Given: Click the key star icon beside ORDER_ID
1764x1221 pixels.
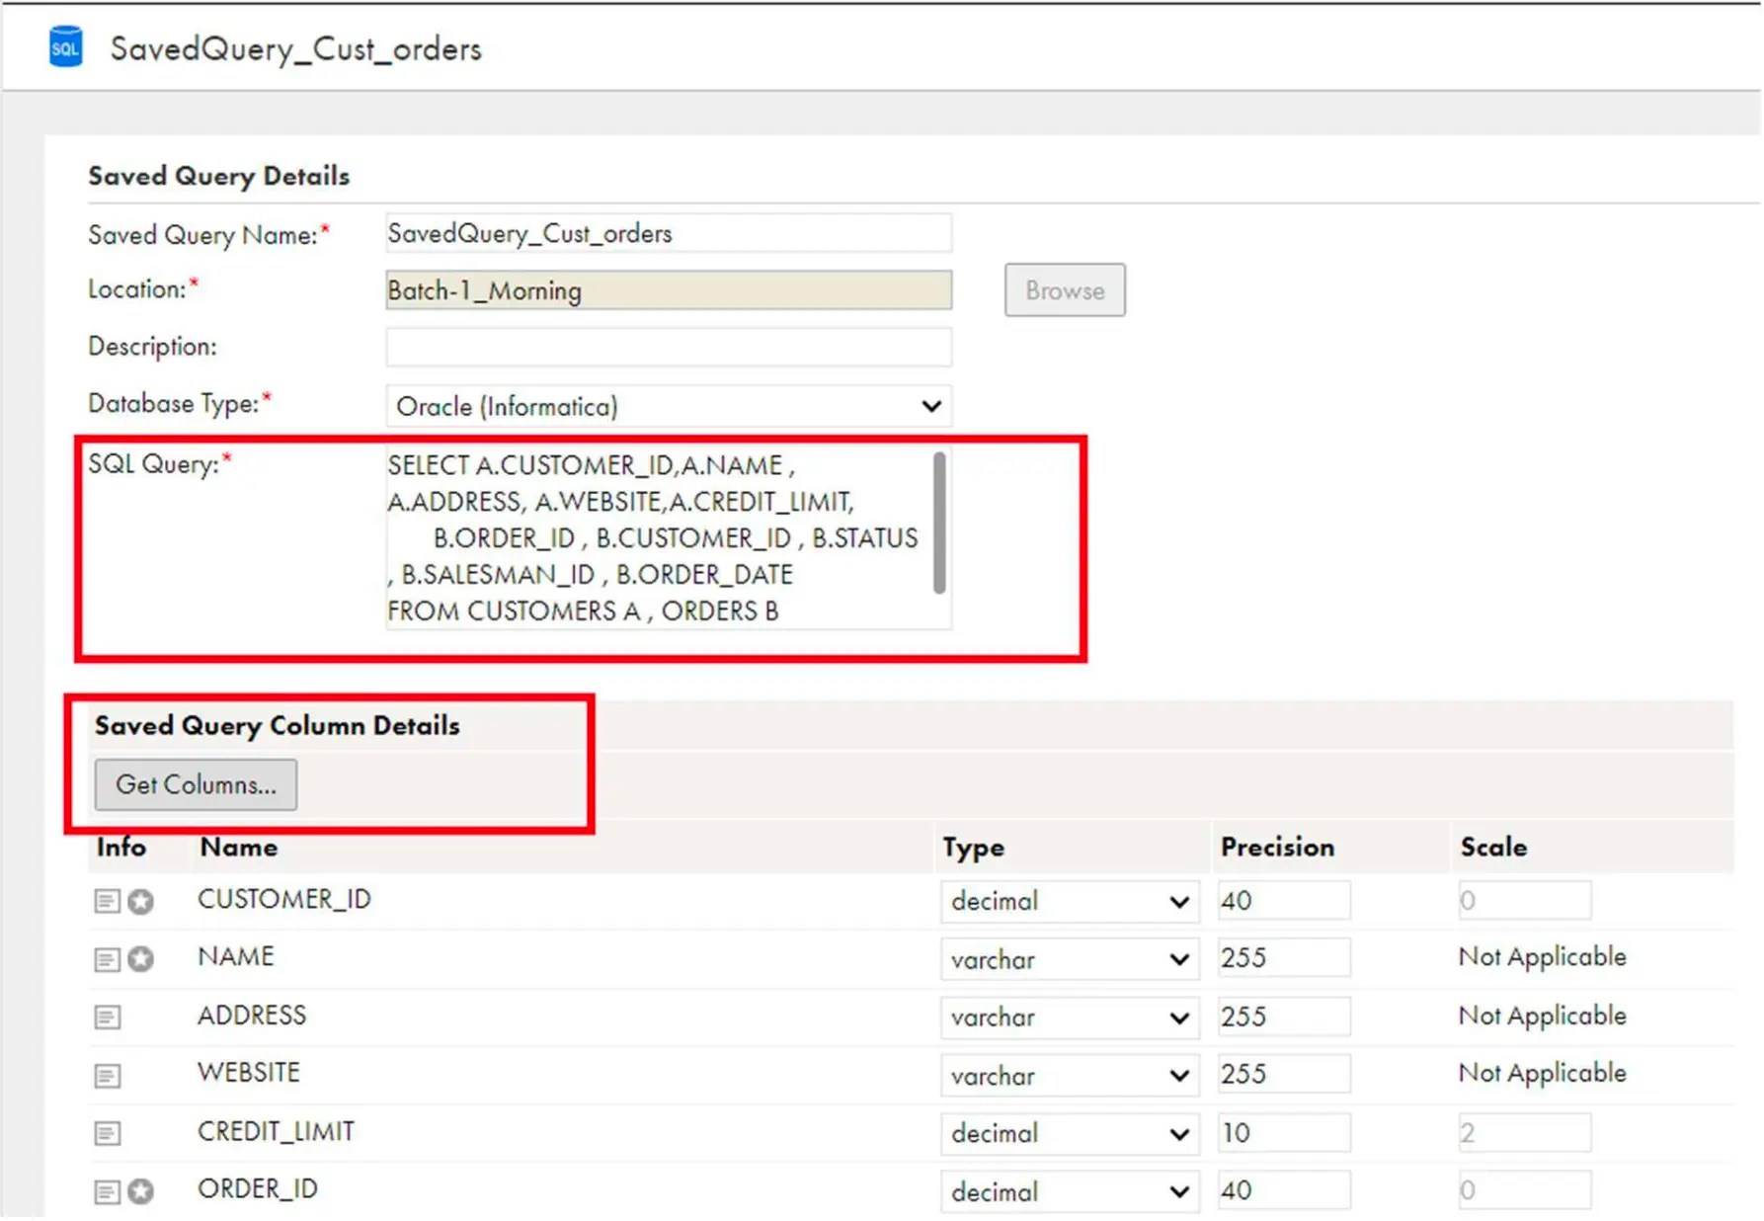Looking at the screenshot, I should (139, 1191).
